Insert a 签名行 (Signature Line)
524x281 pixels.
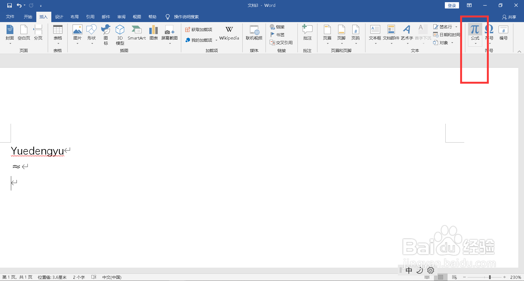(x=443, y=27)
